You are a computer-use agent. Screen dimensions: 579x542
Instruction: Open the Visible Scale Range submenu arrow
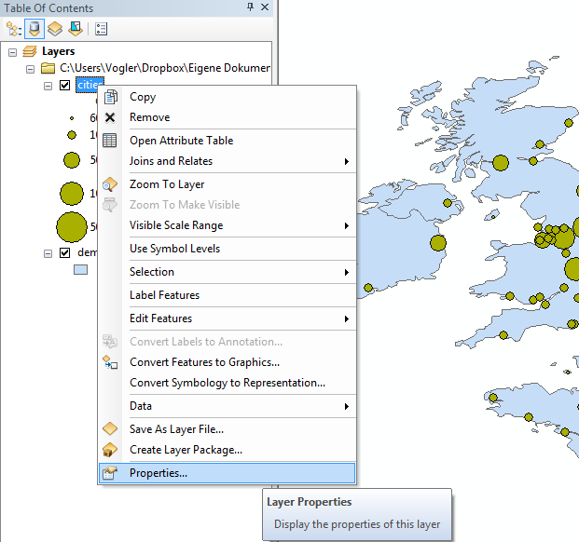pyautogui.click(x=346, y=225)
